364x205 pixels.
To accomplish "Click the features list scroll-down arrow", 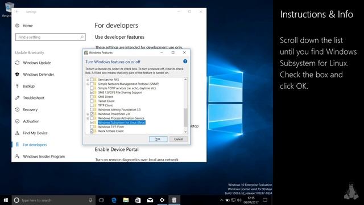I will [x=185, y=132].
